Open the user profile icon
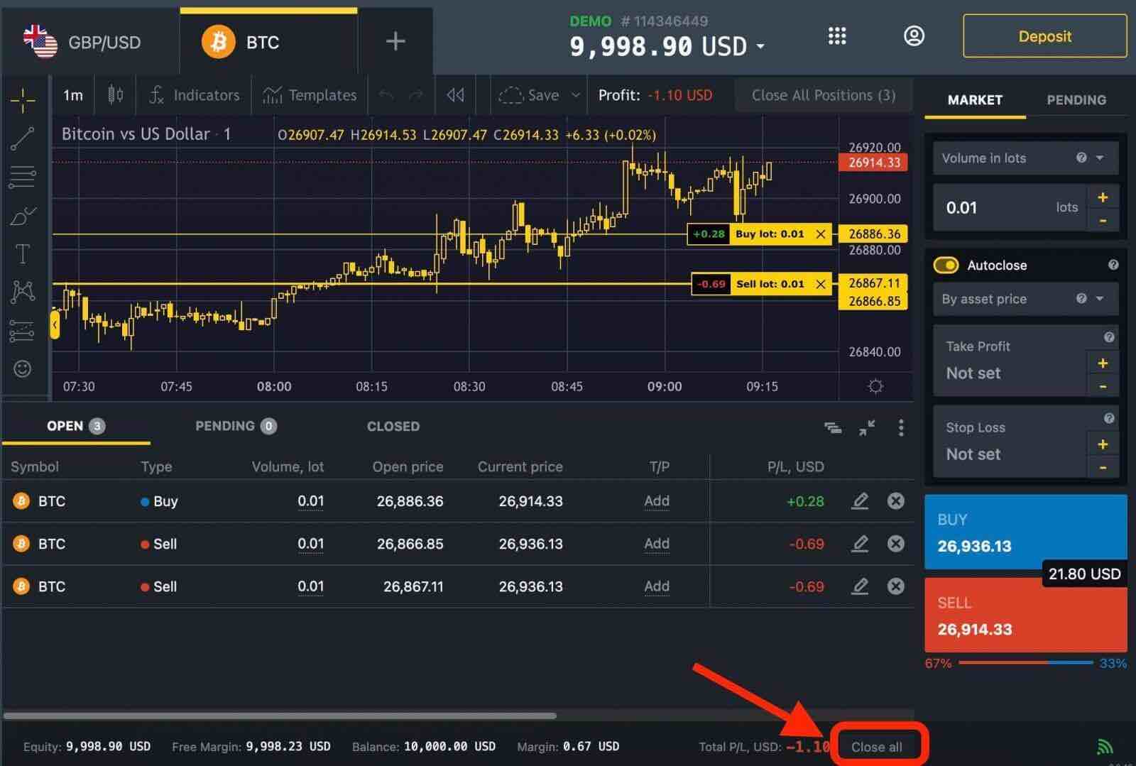This screenshot has width=1136, height=766. (914, 35)
